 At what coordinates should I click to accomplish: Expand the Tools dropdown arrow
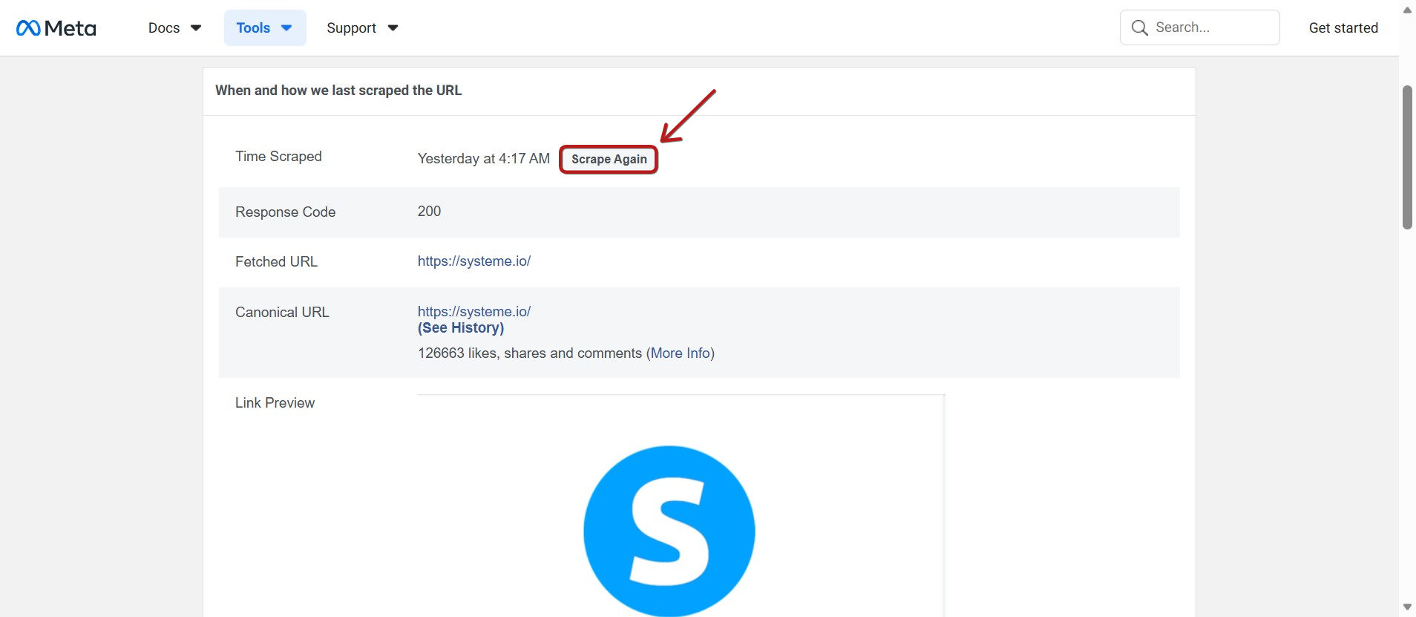pos(286,28)
